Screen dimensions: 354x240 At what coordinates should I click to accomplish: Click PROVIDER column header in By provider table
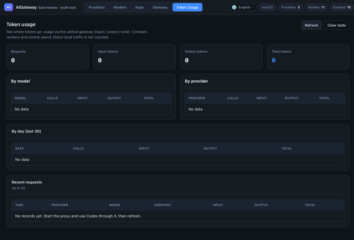[x=197, y=98]
